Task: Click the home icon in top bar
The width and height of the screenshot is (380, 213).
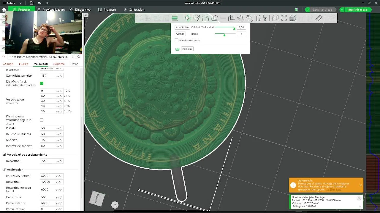Action: (x=4, y=10)
